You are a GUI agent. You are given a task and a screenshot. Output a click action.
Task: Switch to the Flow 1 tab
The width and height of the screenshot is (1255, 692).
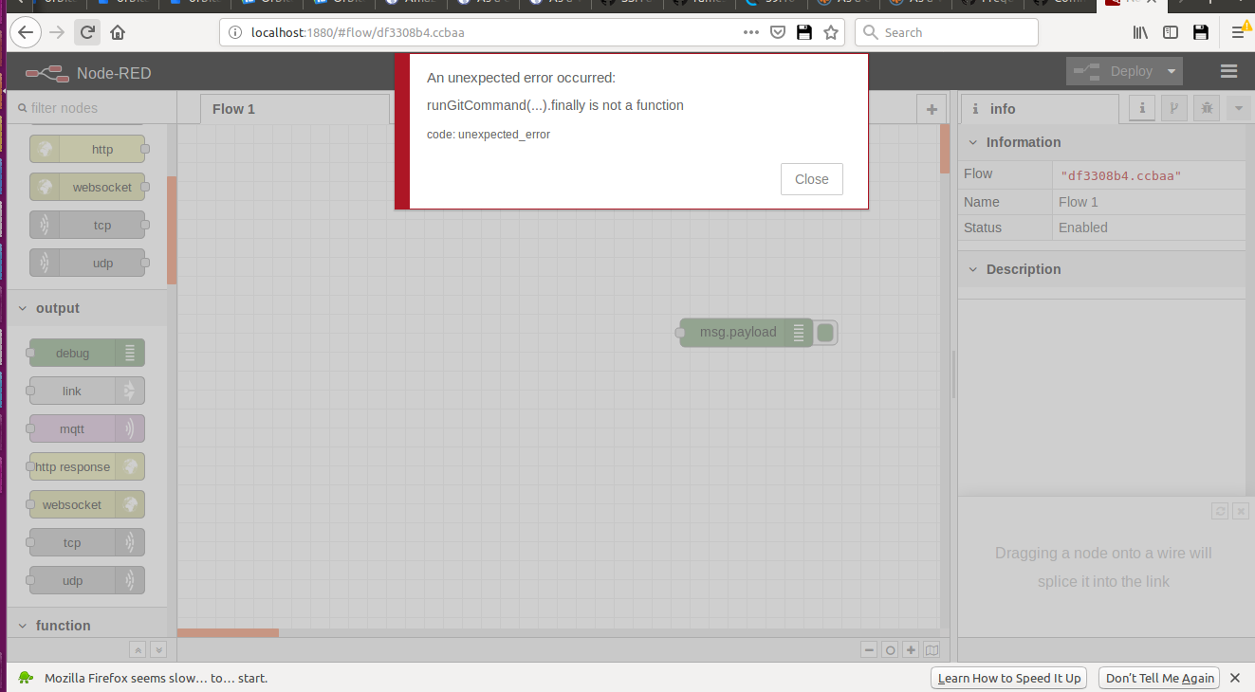232,108
